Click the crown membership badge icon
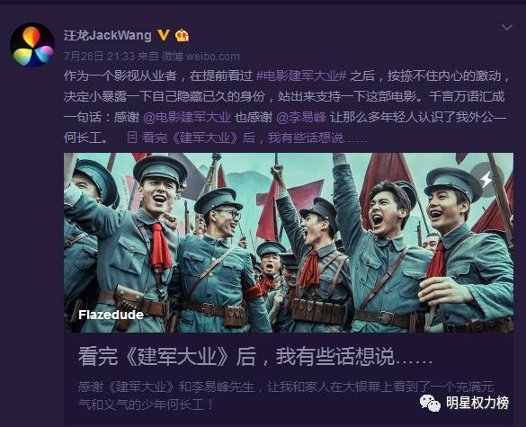526x427 pixels. click(182, 35)
